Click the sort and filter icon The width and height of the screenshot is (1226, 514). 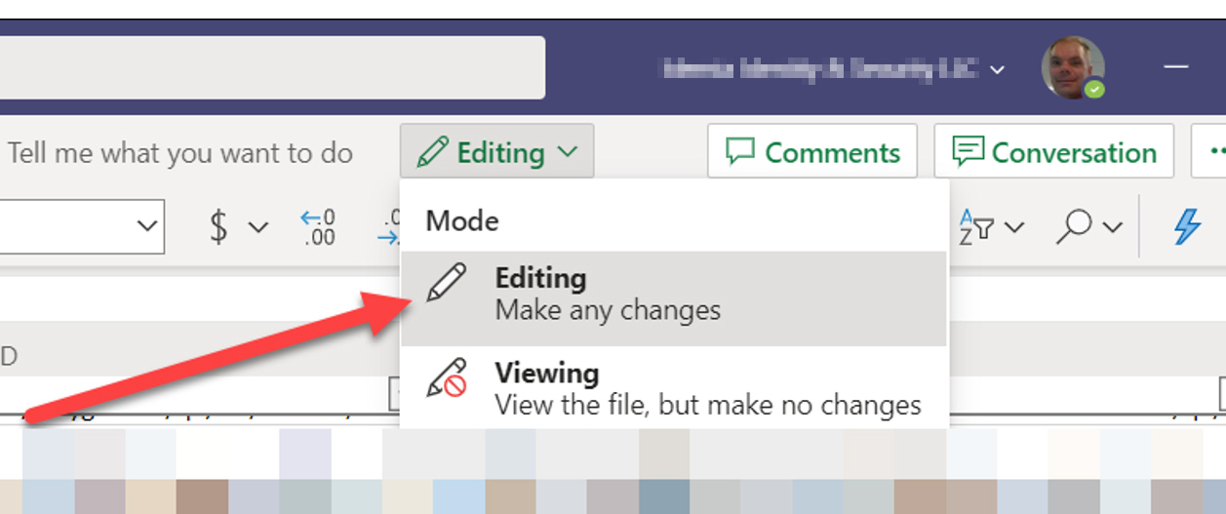tap(977, 227)
